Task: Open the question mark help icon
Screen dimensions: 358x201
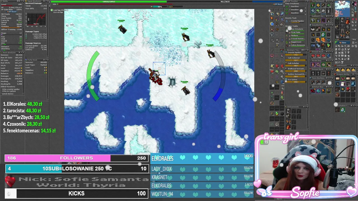Action: [345, 53]
